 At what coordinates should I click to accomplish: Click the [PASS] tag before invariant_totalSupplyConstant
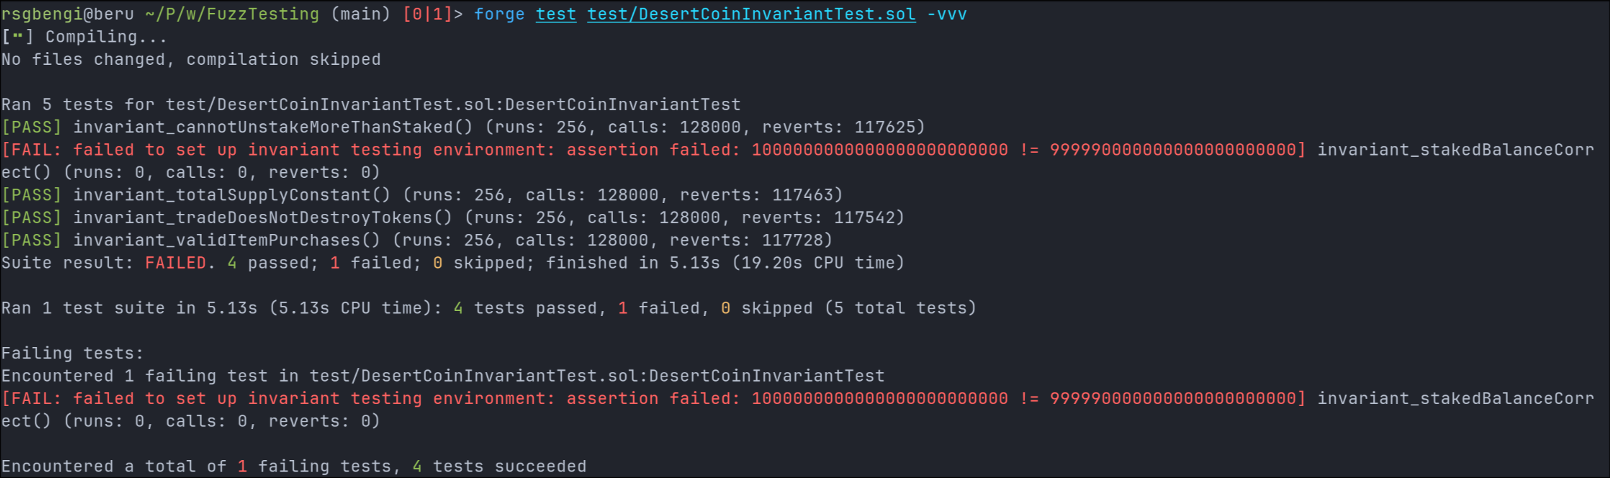[31, 195]
